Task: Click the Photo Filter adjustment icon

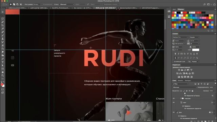Action: (186, 74)
